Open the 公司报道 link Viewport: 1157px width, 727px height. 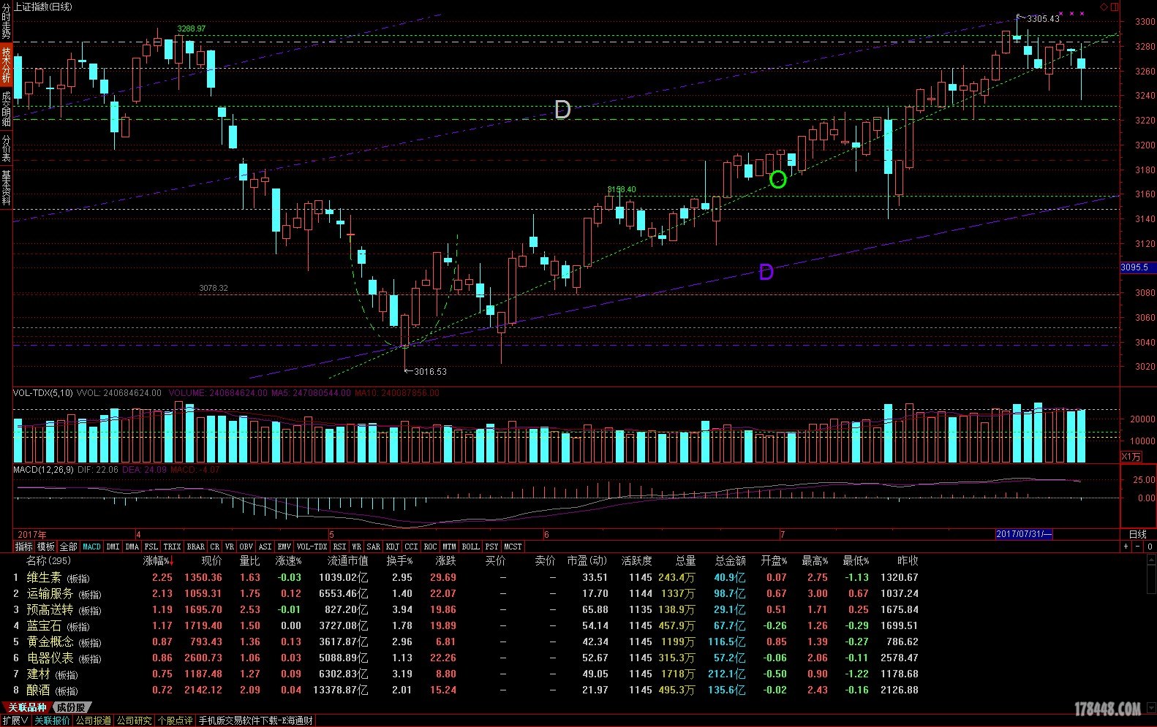click(x=94, y=720)
